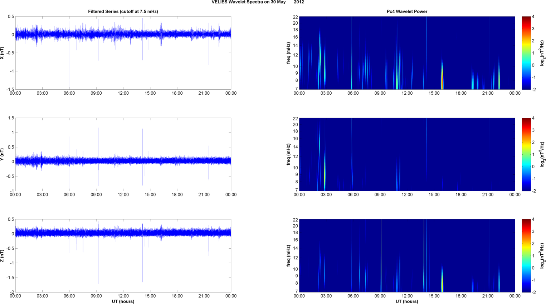Click "UT (hours)" under the Z time series
Screen dimensions: 546x304
coord(123,301)
